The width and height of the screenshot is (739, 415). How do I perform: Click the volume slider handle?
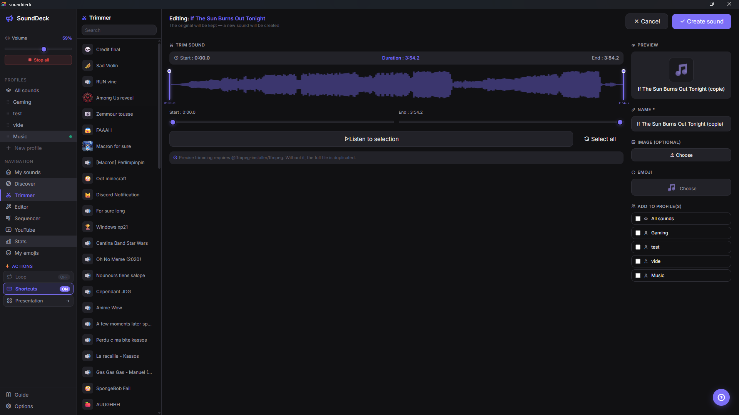point(44,49)
